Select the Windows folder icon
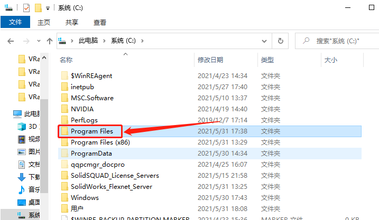379x220 pixels. [64, 198]
